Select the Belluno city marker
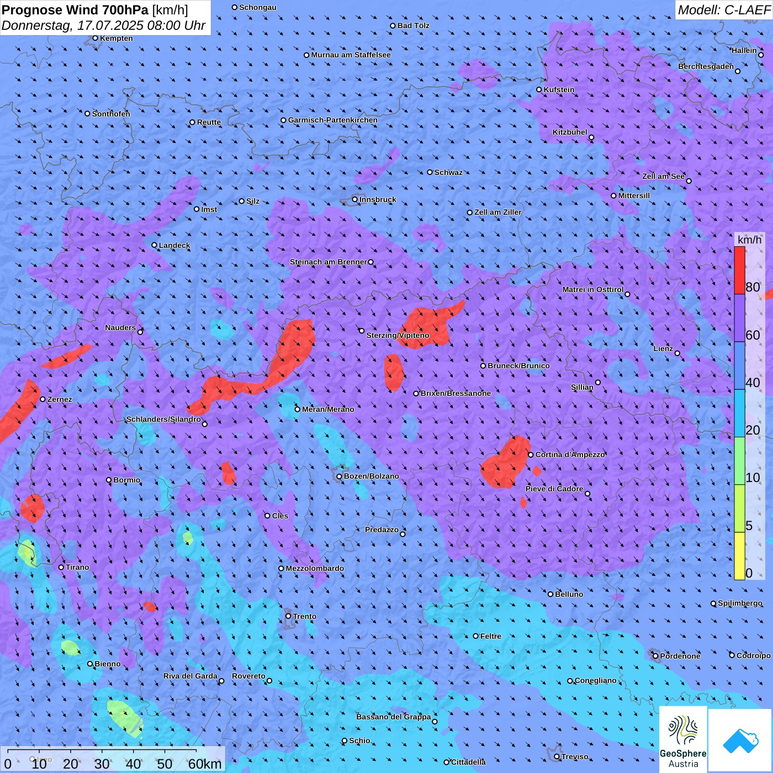Image resolution: width=773 pixels, height=773 pixels. pyautogui.click(x=550, y=594)
